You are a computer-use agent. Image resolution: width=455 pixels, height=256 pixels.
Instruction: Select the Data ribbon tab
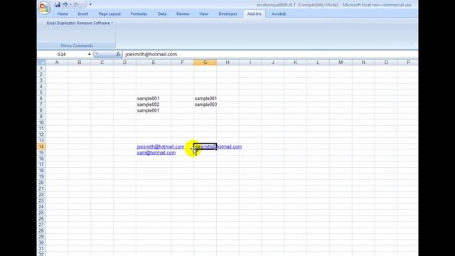(162, 14)
